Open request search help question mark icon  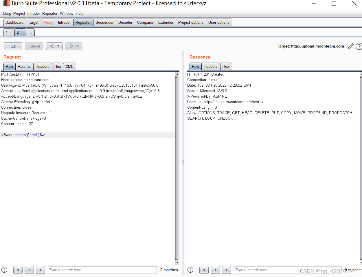[x=4, y=270]
